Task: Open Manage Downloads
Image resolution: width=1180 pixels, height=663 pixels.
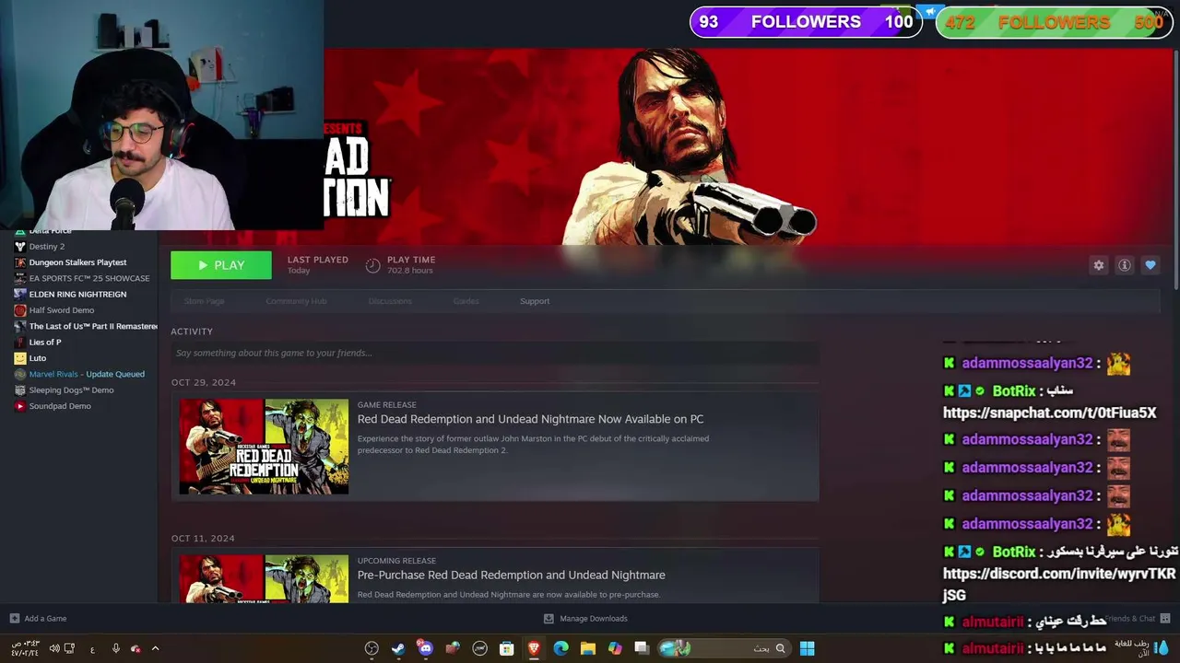Action: click(585, 619)
